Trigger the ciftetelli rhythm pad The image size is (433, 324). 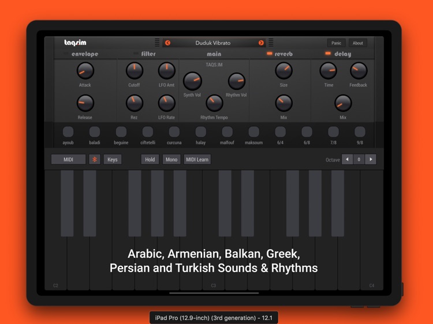tap(148, 132)
